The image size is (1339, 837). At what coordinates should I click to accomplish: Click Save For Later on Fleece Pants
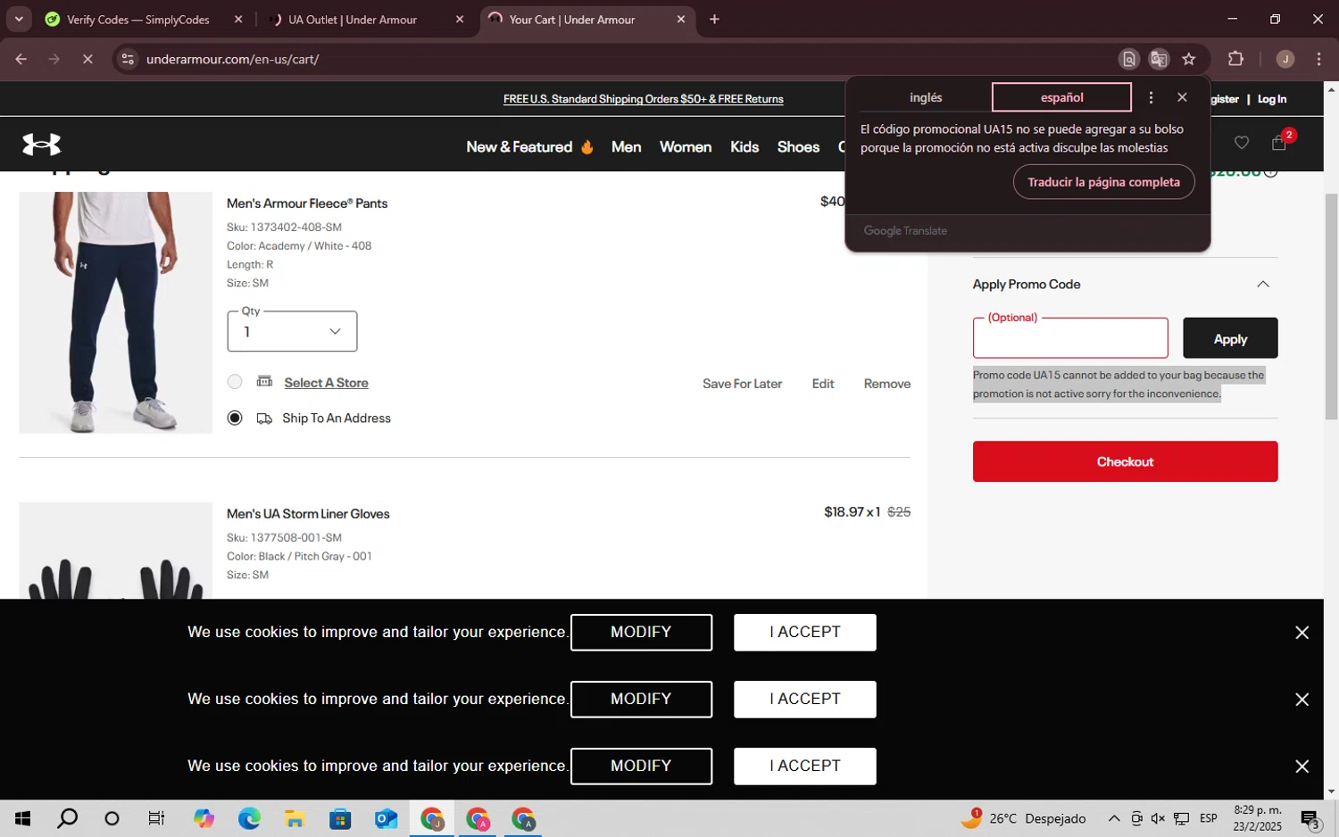click(742, 384)
